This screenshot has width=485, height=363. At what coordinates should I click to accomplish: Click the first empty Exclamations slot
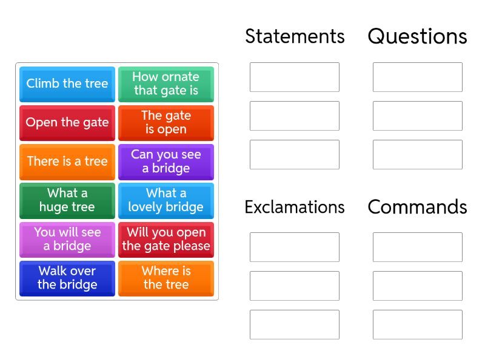(295, 247)
